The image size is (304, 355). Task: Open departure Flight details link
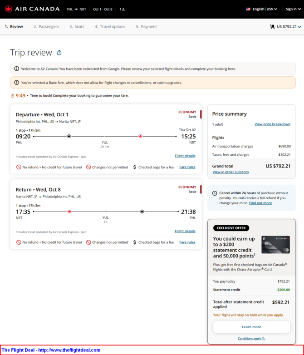click(185, 156)
